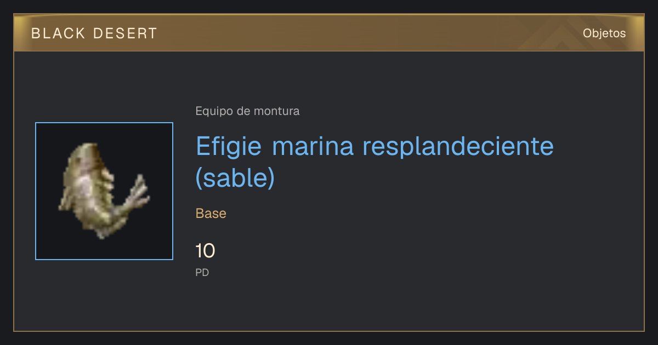Click the (sable) text in the item name
This screenshot has height=345, width=658.
pyautogui.click(x=235, y=178)
